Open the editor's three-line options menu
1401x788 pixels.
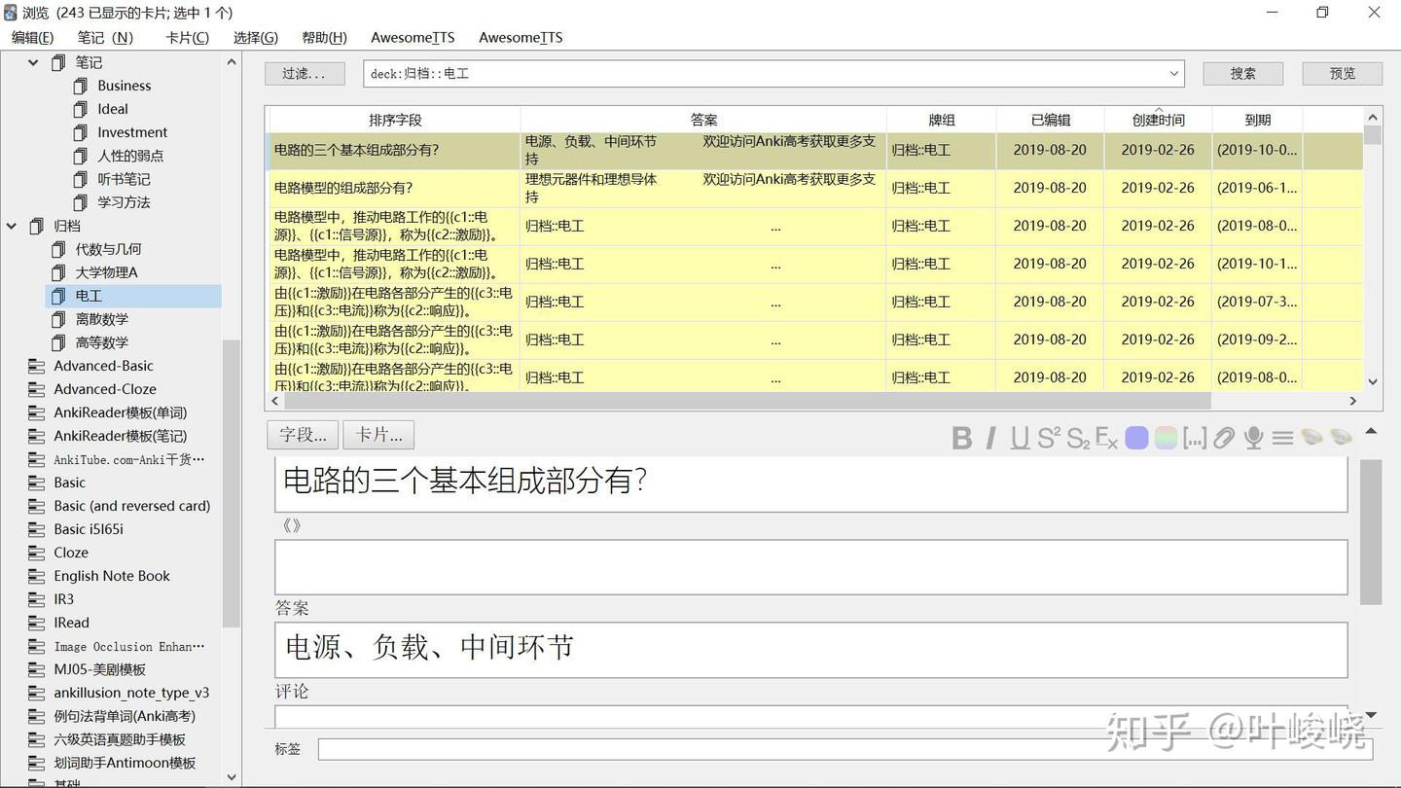coord(1282,438)
